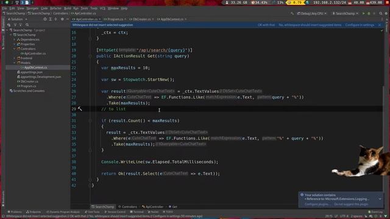Open the Endpoints tool window
Viewport: 390px width, 219px height.
[34, 212]
